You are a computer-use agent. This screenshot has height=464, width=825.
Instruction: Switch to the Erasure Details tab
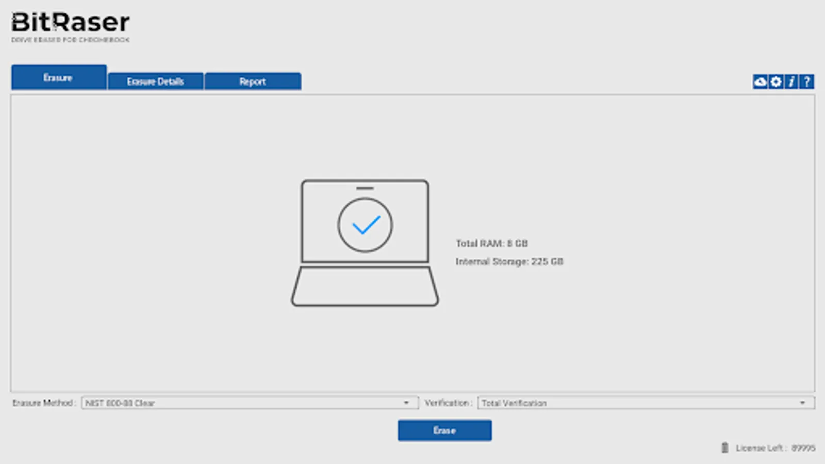tap(155, 81)
